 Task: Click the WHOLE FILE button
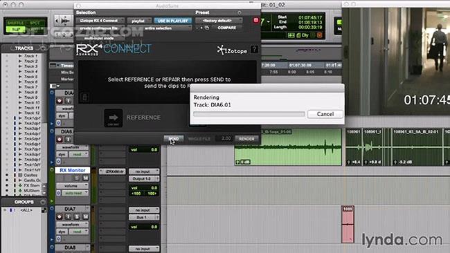tap(199, 139)
